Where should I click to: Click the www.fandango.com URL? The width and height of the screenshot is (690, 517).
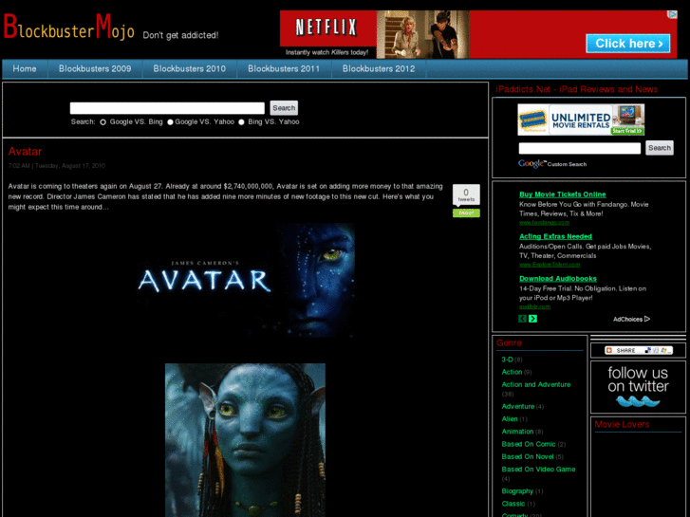click(x=545, y=223)
